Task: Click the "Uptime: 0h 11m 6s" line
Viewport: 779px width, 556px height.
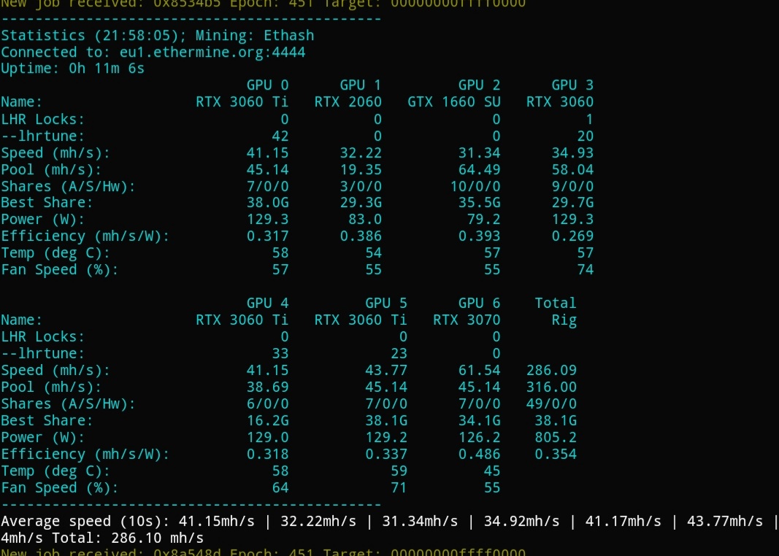Action: pyautogui.click(x=72, y=69)
